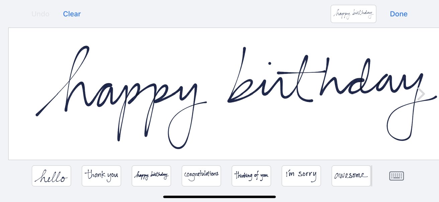Viewport: 439px width, 202px height.
Task: Advance the canvas with the right chevron arrow
Action: [421, 94]
